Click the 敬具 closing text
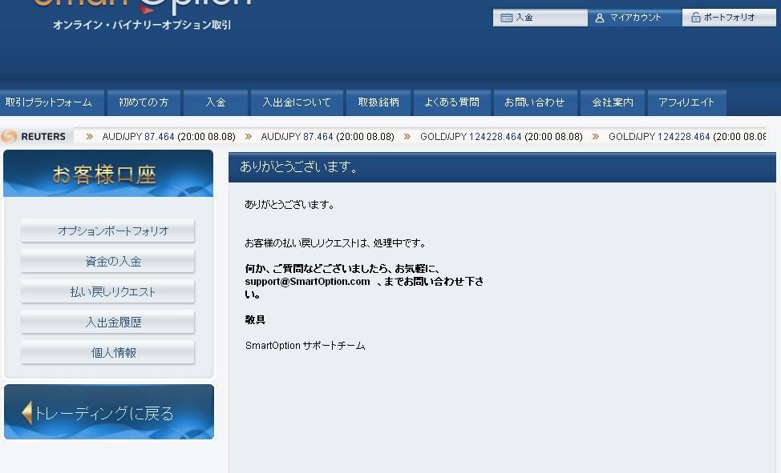The image size is (781, 473). click(255, 320)
